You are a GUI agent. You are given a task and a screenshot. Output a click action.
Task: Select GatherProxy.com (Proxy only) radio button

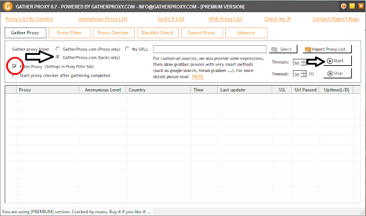click(x=58, y=49)
